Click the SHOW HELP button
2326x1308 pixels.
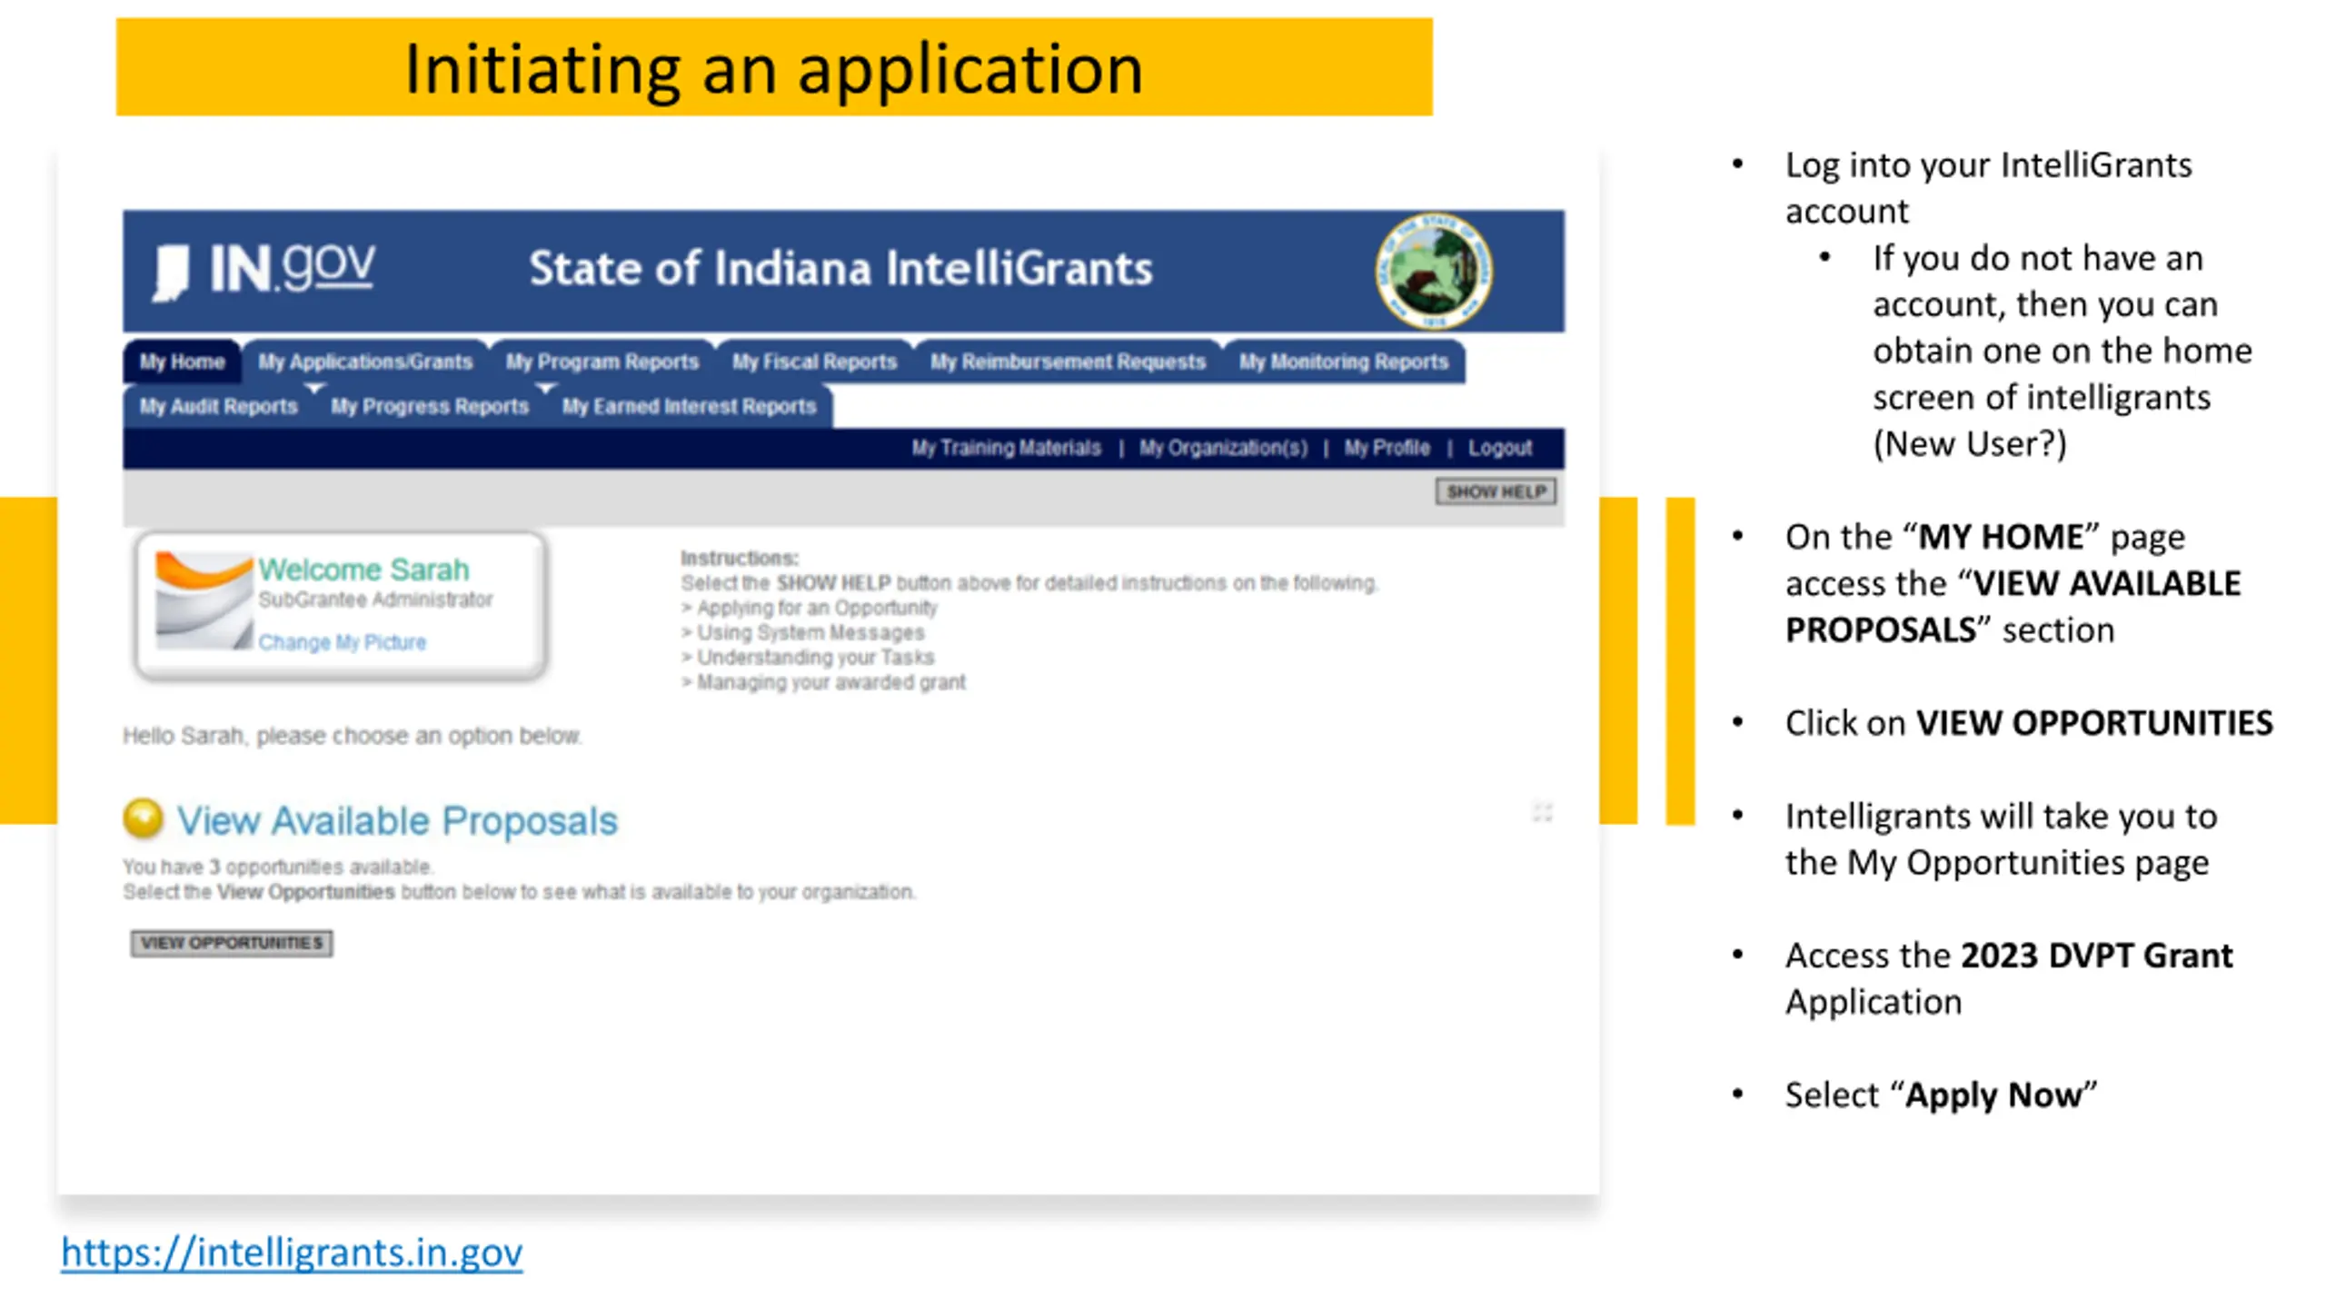pyautogui.click(x=1496, y=491)
